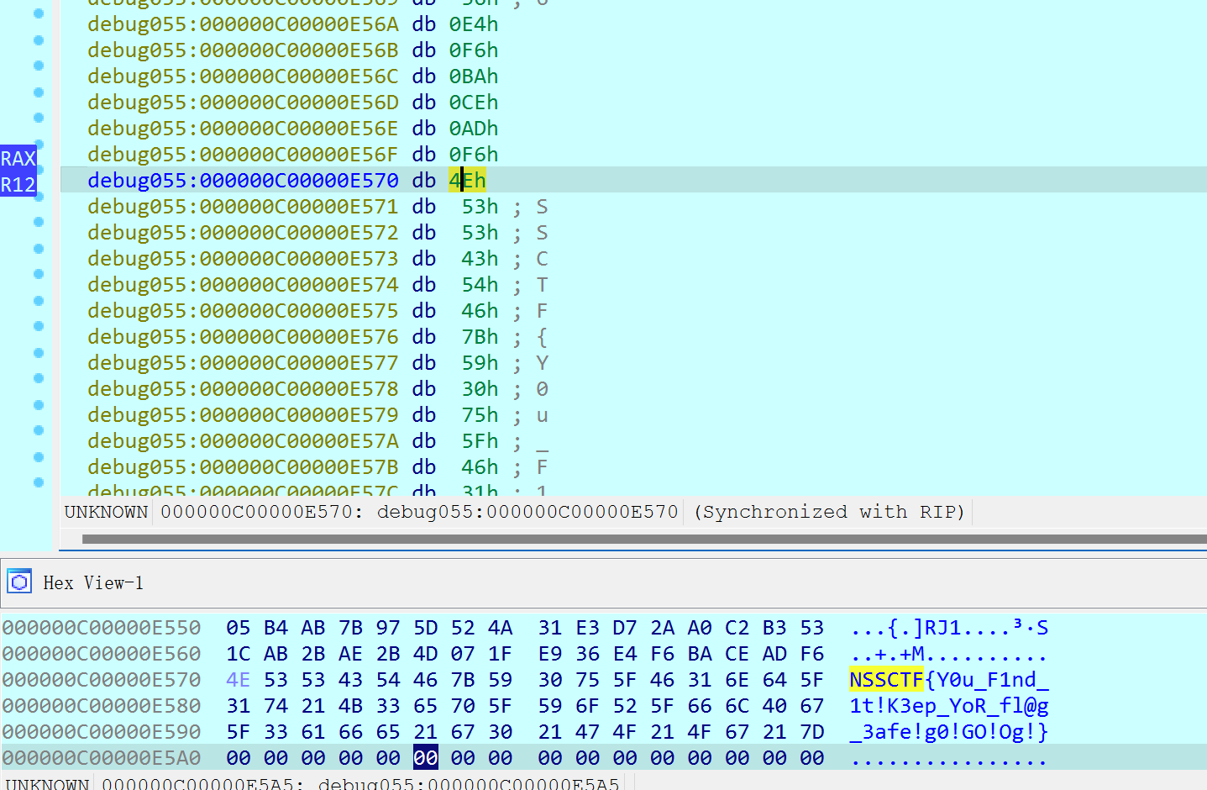This screenshot has height=790, width=1207.
Task: Select hex row address 000000C00000E550
Action: [x=102, y=627]
